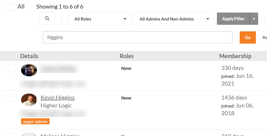The height and width of the screenshot is (136, 267).
Task: Click the bearded man's avatar thumbnail
Action: [x=29, y=70]
